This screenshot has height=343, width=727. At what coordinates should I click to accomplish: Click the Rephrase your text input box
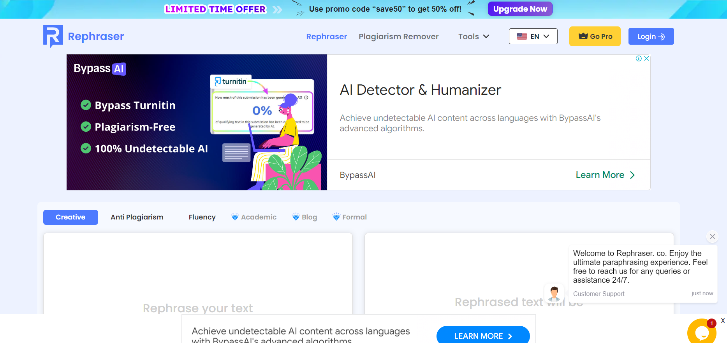coord(198,273)
